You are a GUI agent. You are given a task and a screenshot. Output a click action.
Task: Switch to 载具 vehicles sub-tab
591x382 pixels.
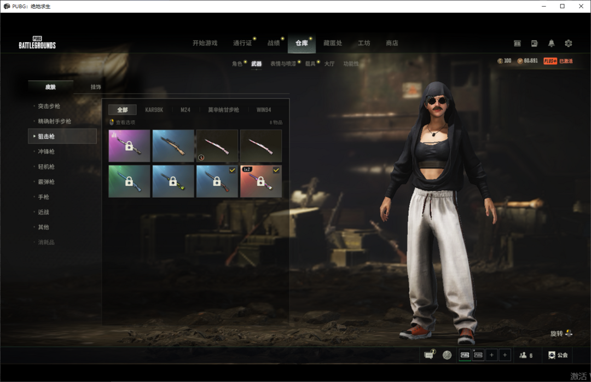[310, 63]
